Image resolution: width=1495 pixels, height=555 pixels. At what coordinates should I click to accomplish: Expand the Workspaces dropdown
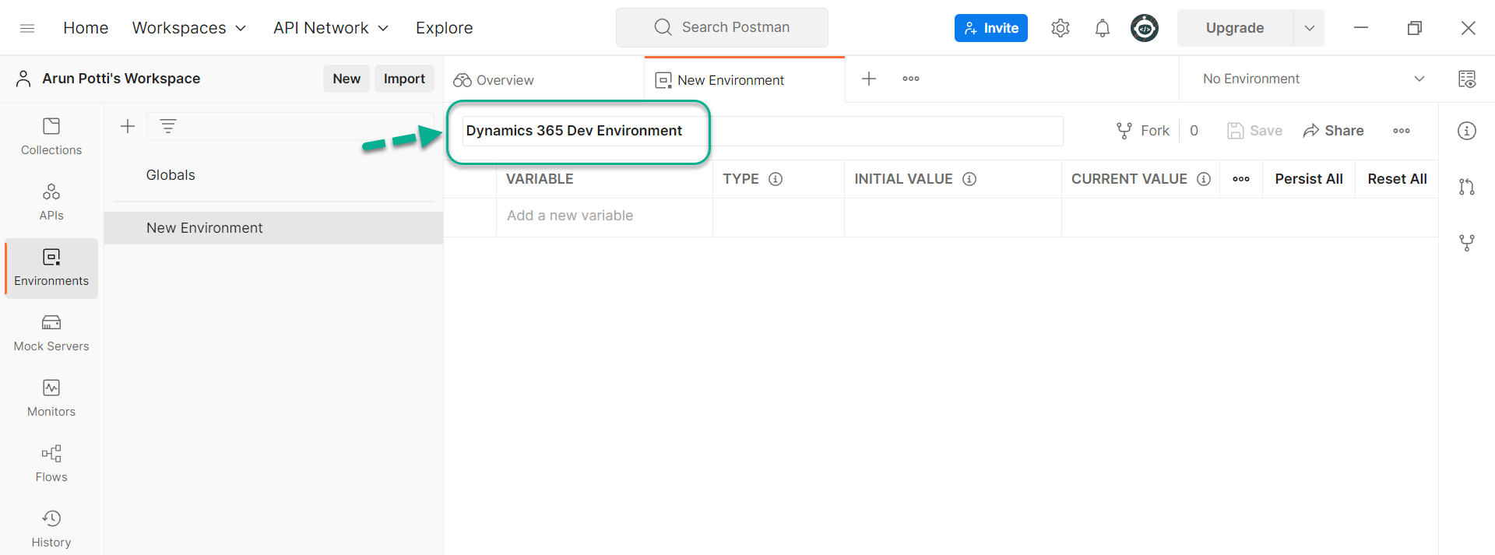pyautogui.click(x=189, y=28)
